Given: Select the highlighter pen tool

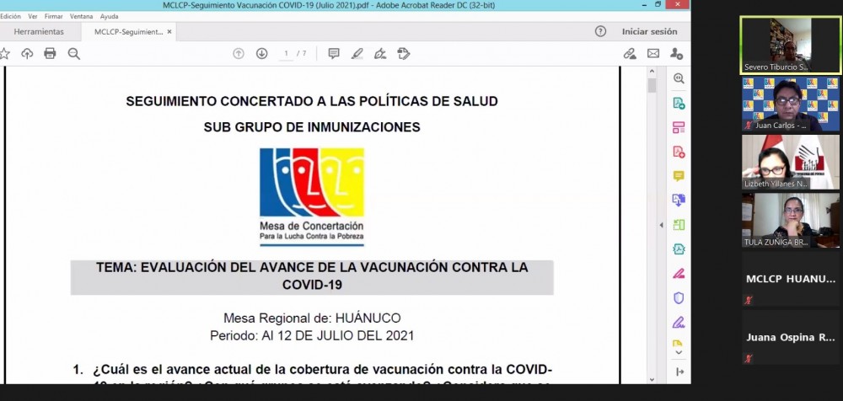Looking at the screenshot, I should (x=357, y=54).
